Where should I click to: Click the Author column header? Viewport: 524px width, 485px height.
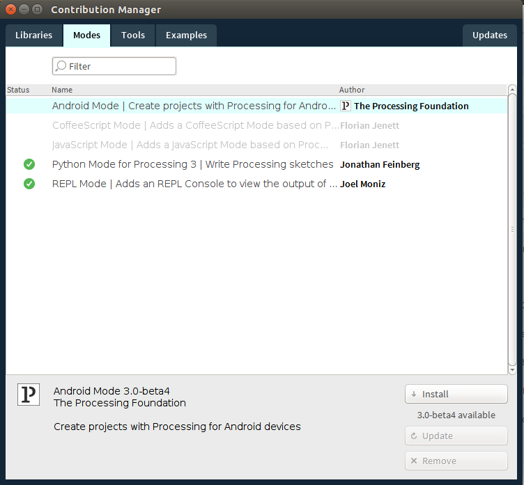pyautogui.click(x=352, y=90)
